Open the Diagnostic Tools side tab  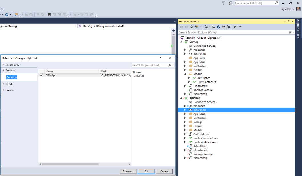point(298,29)
